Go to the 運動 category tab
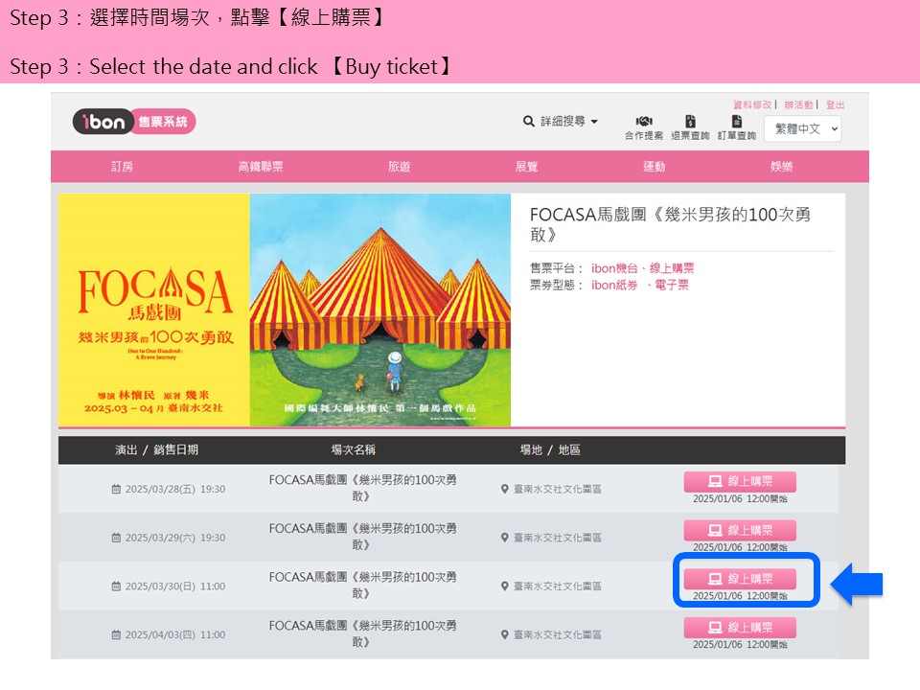The height and width of the screenshot is (690, 920). pyautogui.click(x=654, y=167)
